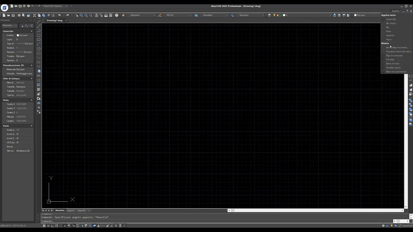Click the Paste icon in standard toolbar

pyautogui.click(x=44, y=15)
